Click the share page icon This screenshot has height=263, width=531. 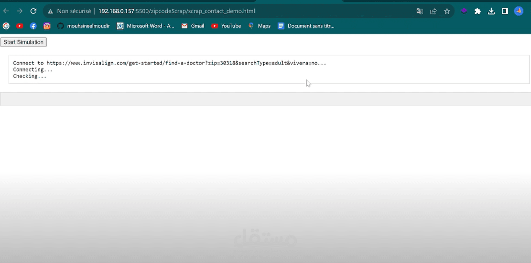pyautogui.click(x=433, y=11)
